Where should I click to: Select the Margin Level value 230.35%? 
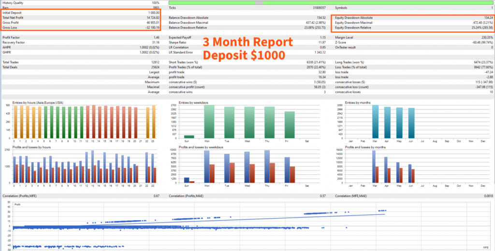pyautogui.click(x=487, y=38)
